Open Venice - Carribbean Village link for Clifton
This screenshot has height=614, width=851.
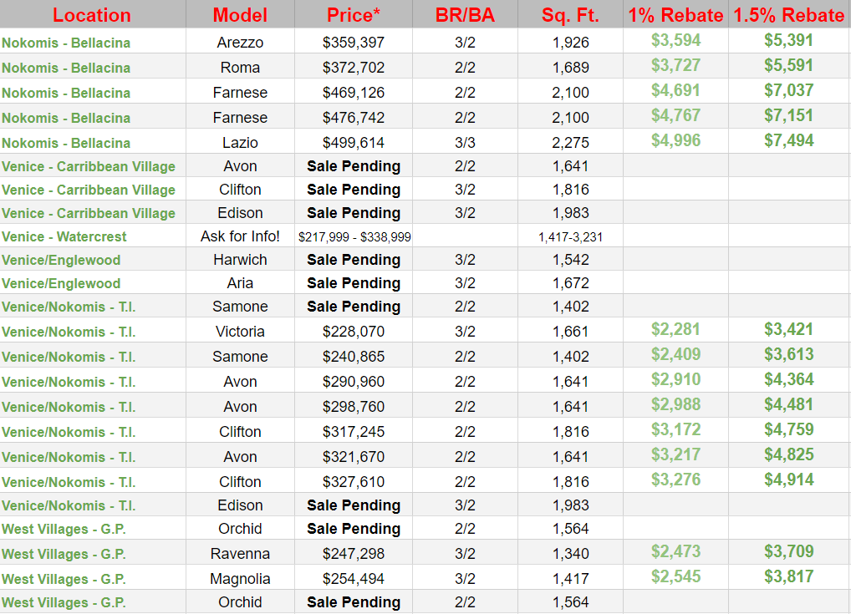[x=89, y=190]
